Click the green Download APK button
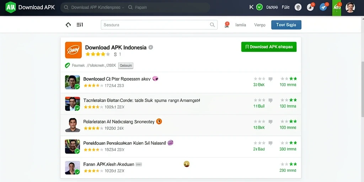364x182 pixels. tap(269, 47)
